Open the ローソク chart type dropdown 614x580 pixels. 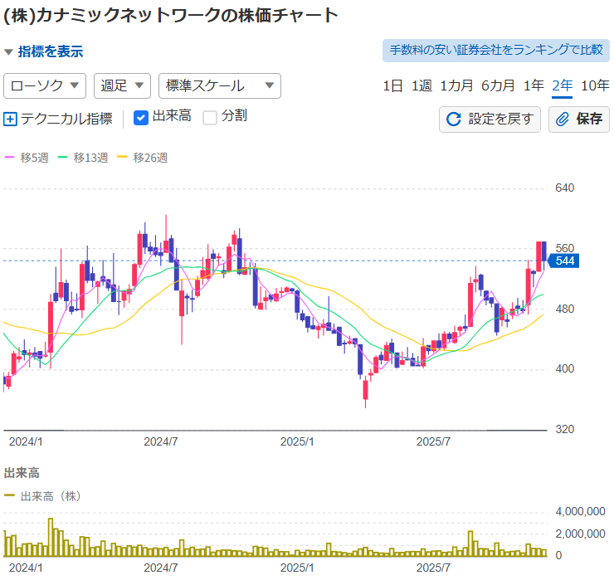(45, 85)
